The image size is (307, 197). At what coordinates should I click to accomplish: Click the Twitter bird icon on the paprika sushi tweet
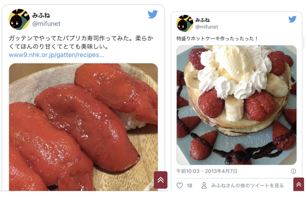(153, 14)
